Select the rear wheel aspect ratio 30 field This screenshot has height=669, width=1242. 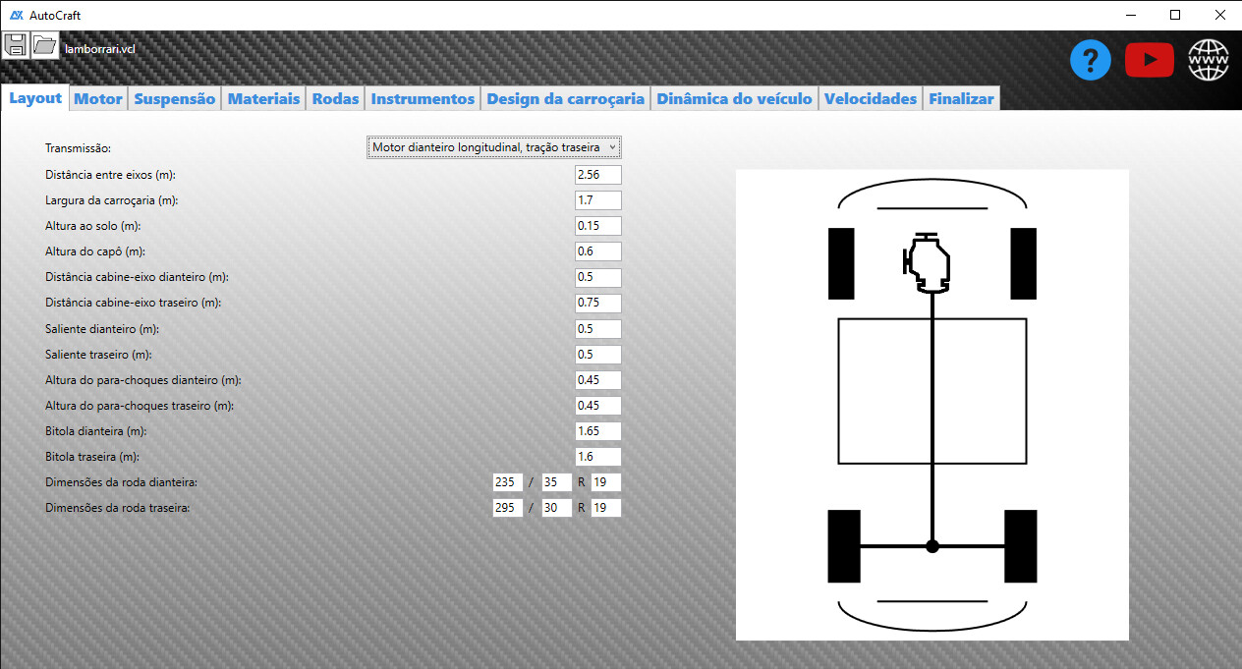[556, 508]
